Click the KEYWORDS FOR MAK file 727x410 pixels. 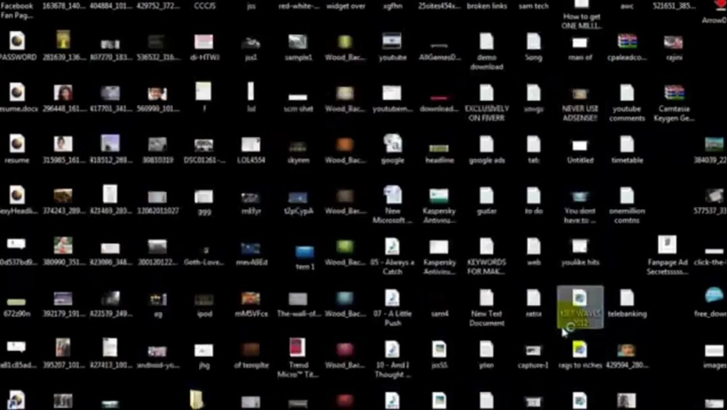486,246
